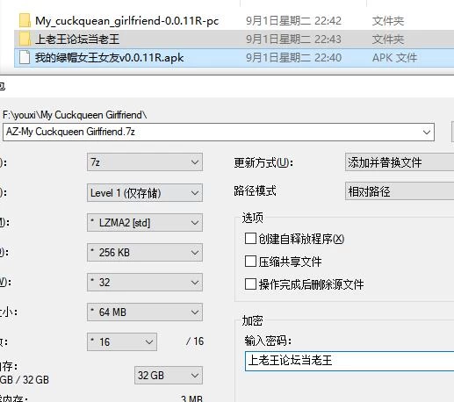Image resolution: width=454 pixels, height=402 pixels.
Task: Open the 256 KB dictionary size dropdown
Action: tap(145, 253)
